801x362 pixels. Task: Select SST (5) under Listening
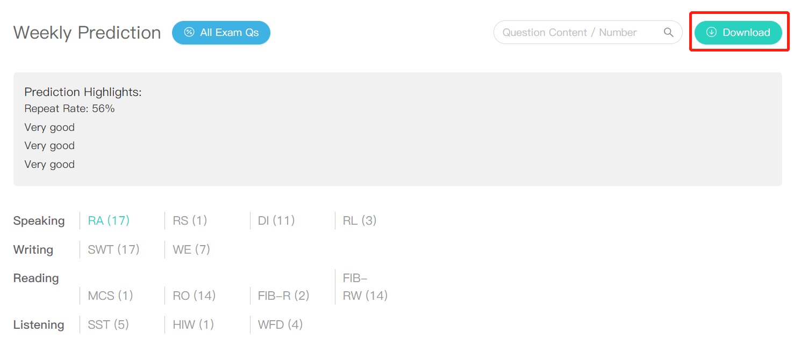(x=108, y=324)
